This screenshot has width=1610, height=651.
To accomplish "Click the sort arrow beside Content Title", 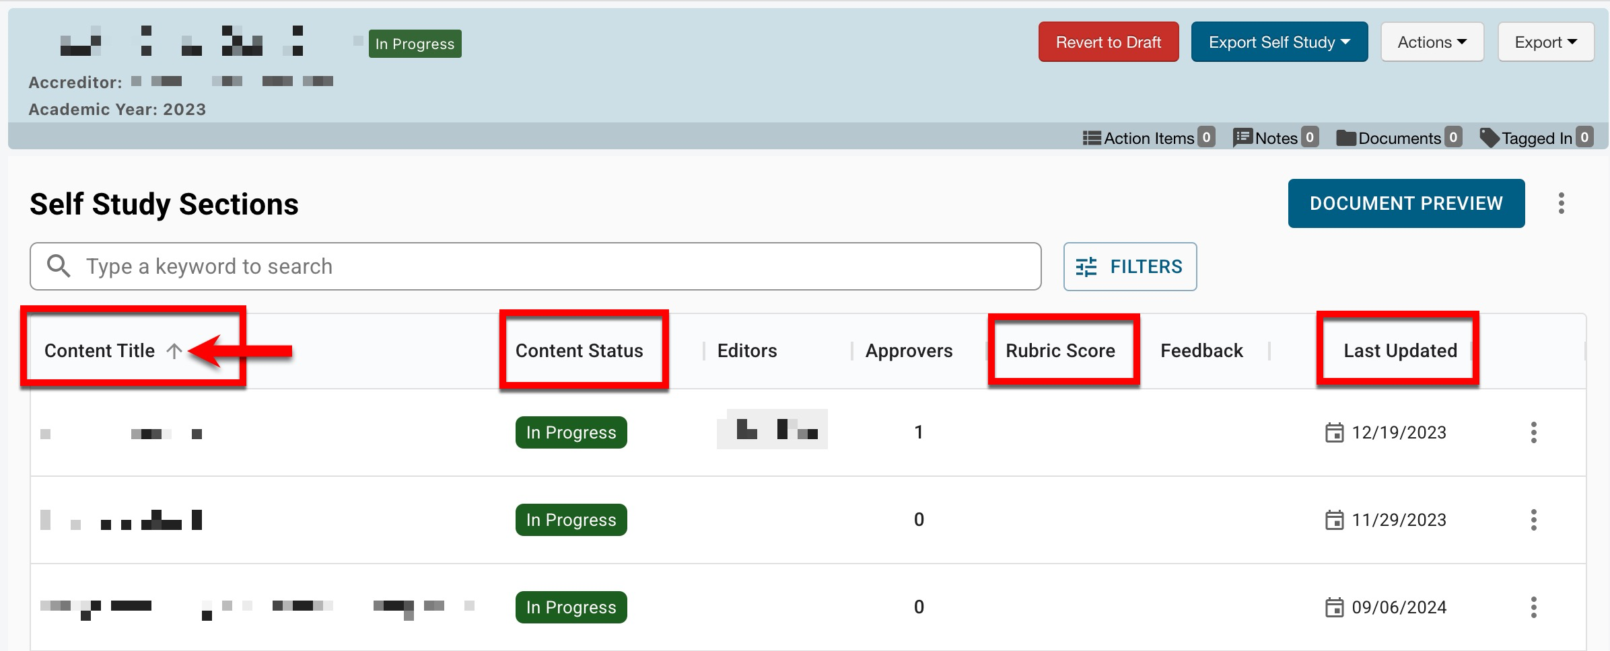I will (174, 351).
